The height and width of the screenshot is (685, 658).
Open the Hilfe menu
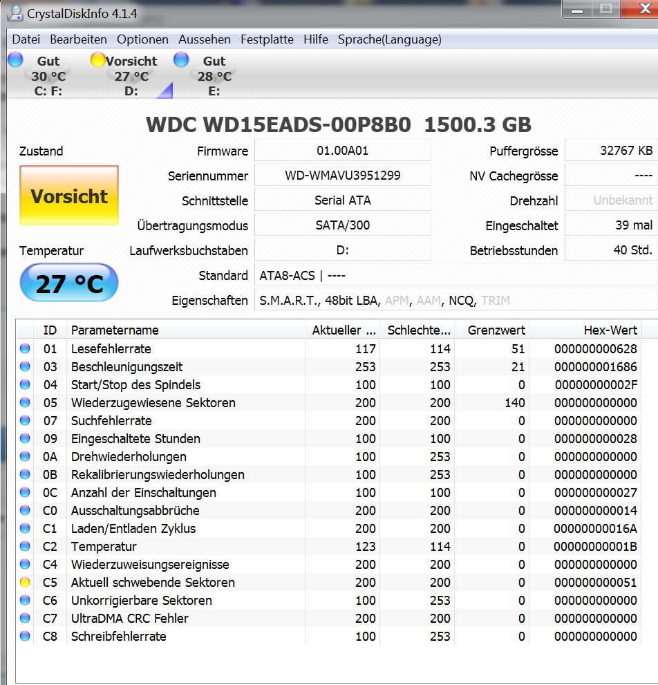tap(315, 39)
